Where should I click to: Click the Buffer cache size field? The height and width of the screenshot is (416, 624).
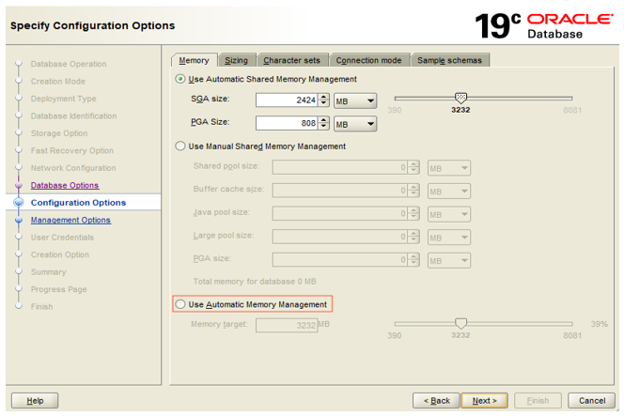click(x=340, y=191)
